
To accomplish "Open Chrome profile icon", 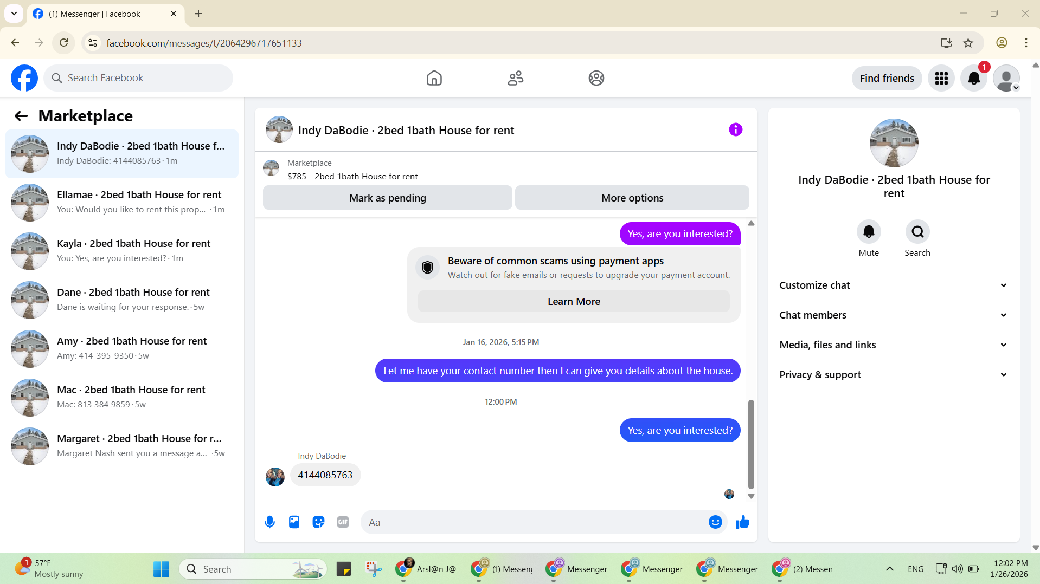I will pyautogui.click(x=1002, y=43).
